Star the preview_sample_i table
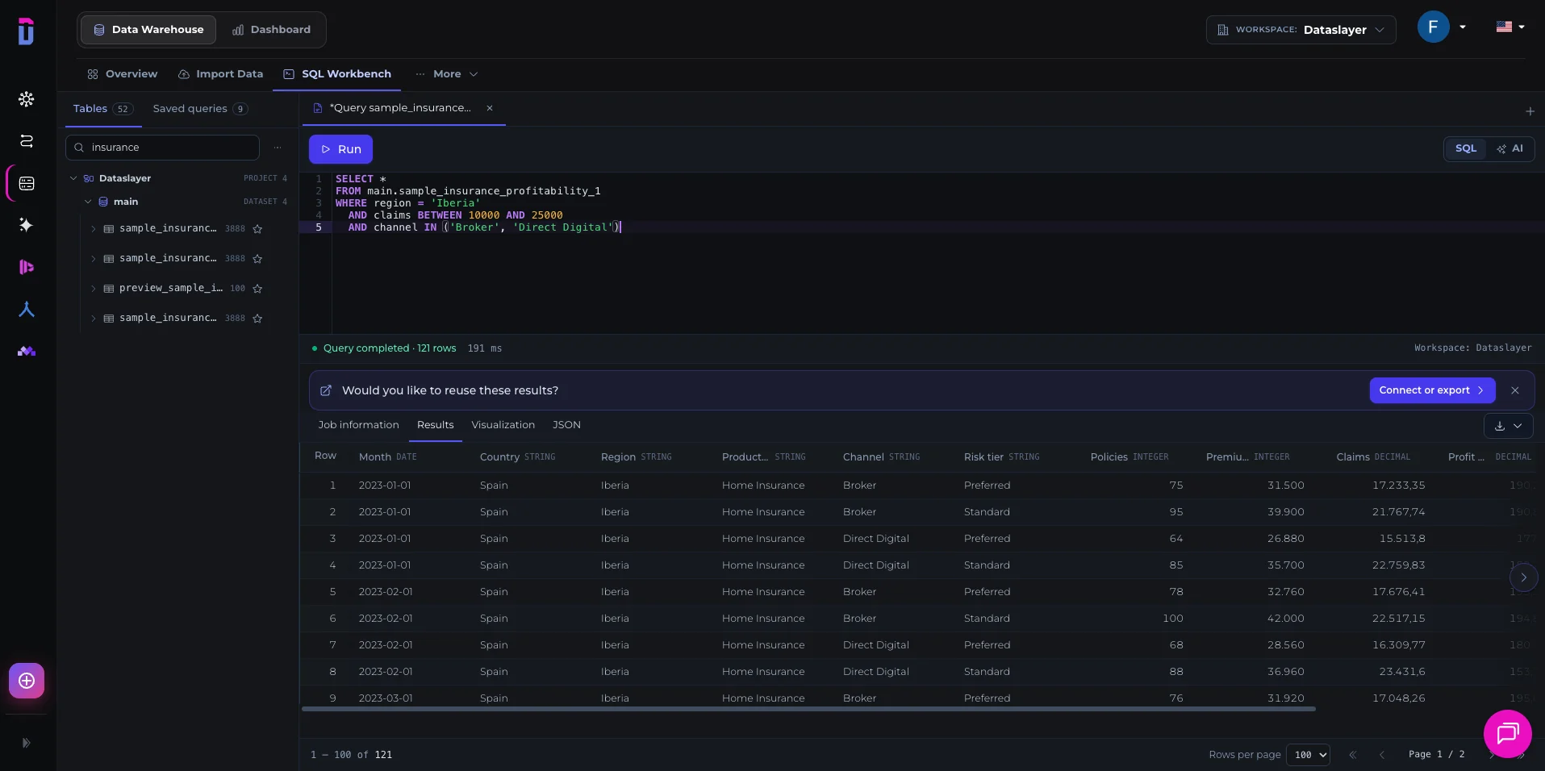Viewport: 1545px width, 771px height. pyautogui.click(x=257, y=289)
